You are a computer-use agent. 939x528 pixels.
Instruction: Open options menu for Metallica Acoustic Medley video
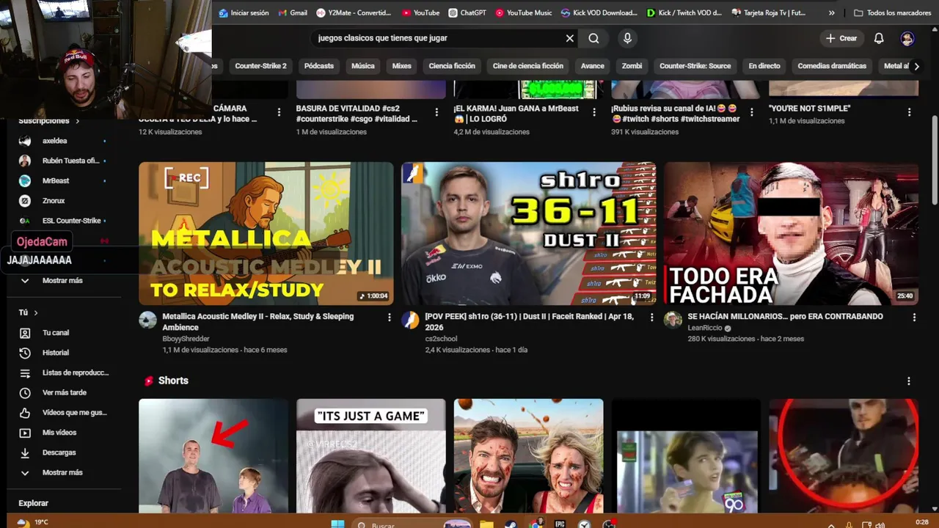pos(390,317)
